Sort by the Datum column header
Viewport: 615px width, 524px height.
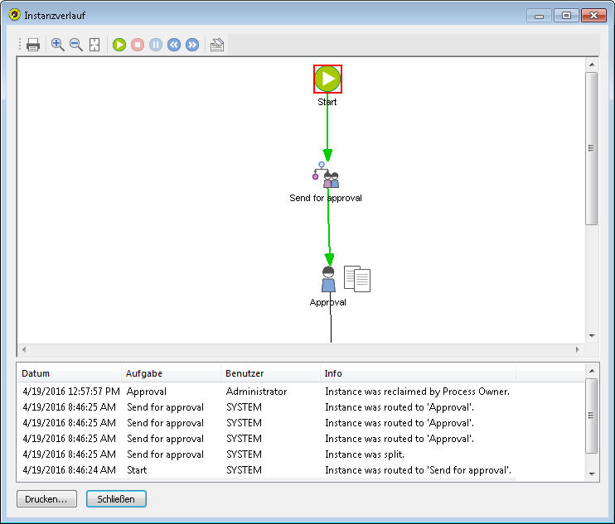[70, 373]
